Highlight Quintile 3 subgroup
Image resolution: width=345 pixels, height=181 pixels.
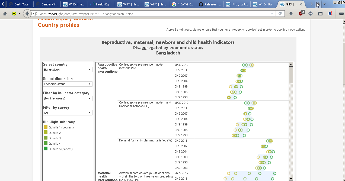tap(52, 138)
